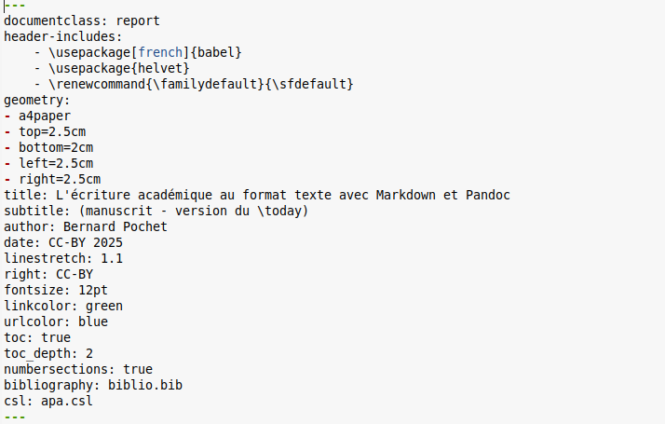Click the red dash before 'left=2.5cm'
Screen dimensions: 665x424
point(7,163)
